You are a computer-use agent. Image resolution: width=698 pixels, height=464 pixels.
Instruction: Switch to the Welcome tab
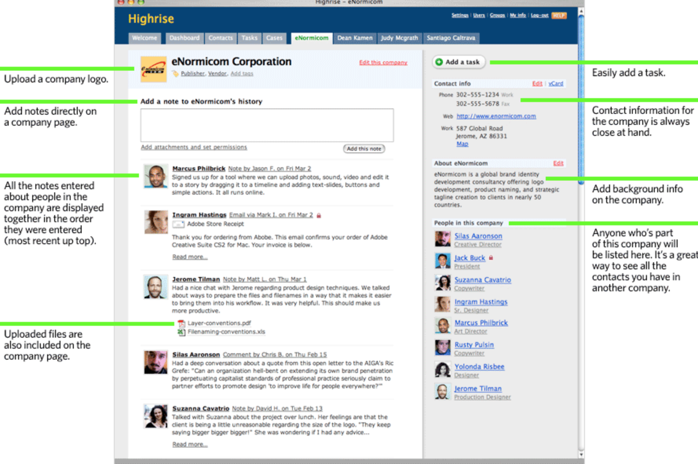pos(144,38)
